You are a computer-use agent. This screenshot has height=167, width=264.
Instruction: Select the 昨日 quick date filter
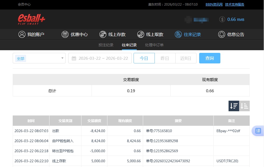coord(165,58)
